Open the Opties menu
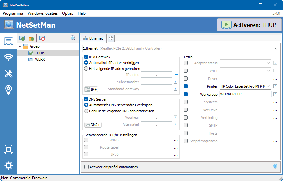Screen dimensions: 283x181 (68, 13)
